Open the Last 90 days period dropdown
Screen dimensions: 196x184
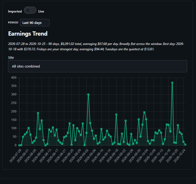[x=35, y=23]
